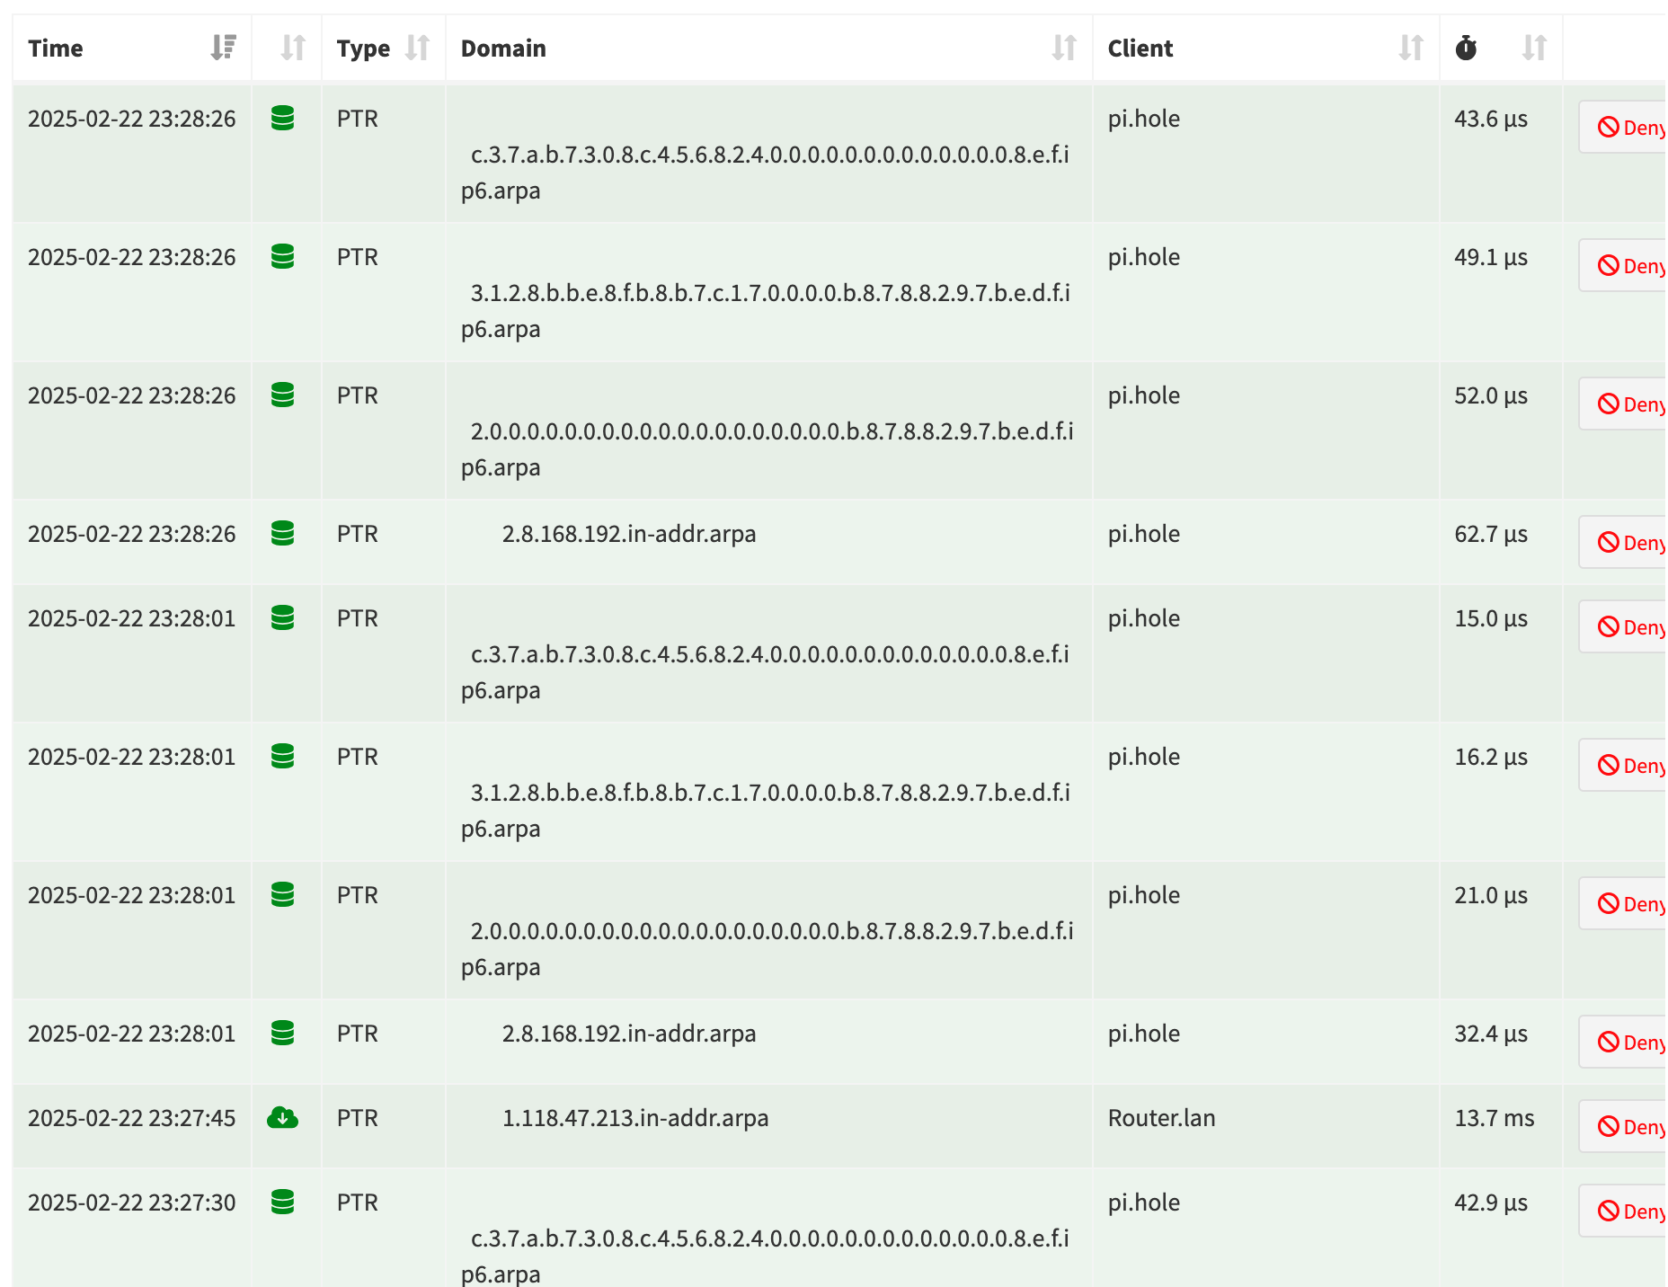Screen dimensions: 1668x1287
Task: Click the stopwatch reply-time header icon
Action: [1466, 48]
